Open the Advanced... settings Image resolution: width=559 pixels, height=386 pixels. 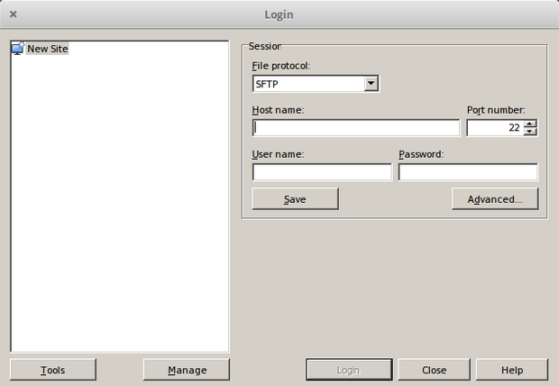tap(494, 199)
